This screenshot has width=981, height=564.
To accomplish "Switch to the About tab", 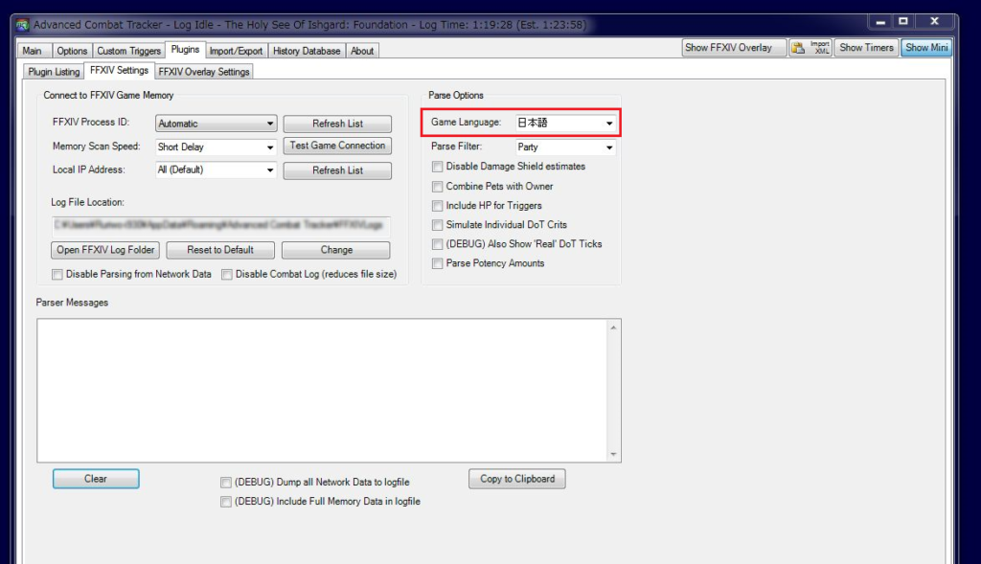I will 361,51.
